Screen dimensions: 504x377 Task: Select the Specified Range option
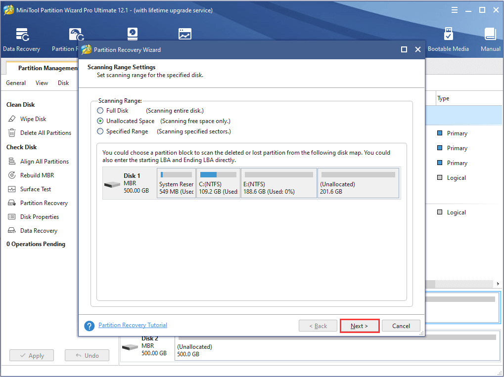(x=100, y=131)
